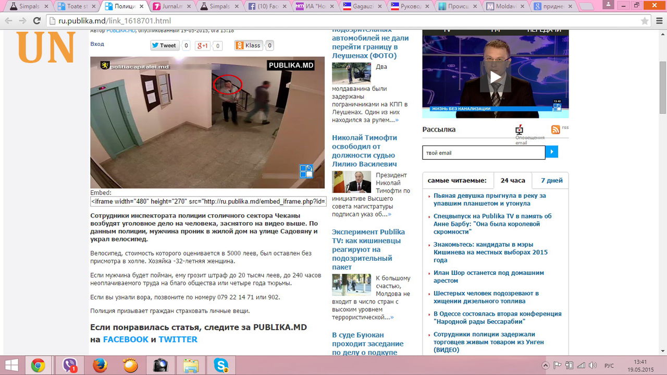The height and width of the screenshot is (375, 667).
Task: Click the Tweet button
Action: pyautogui.click(x=165, y=45)
